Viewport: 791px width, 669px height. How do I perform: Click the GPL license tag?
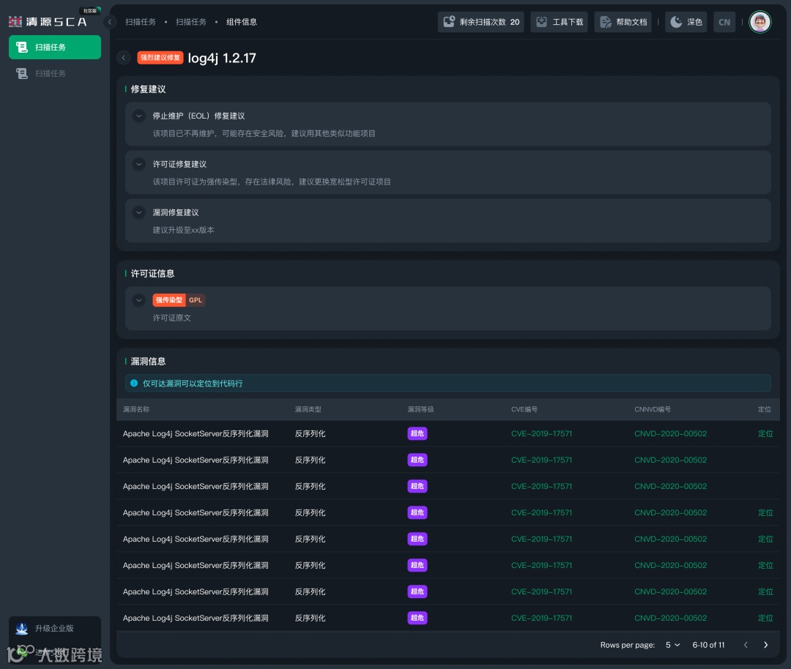196,300
